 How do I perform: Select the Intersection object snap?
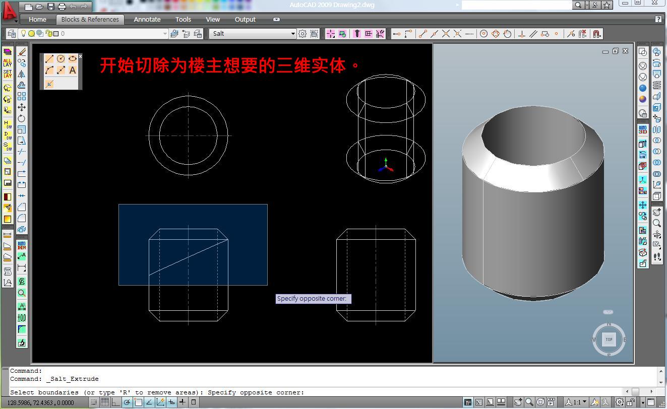(x=446, y=34)
